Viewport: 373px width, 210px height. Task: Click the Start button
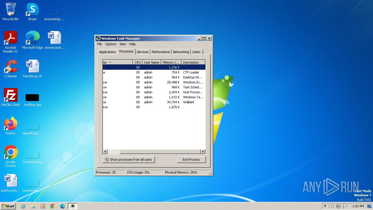[8, 206]
